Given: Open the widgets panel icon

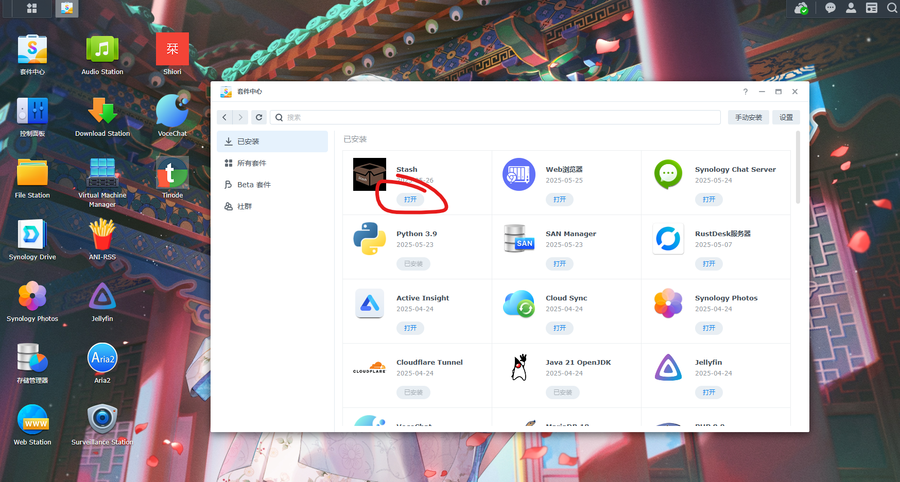Looking at the screenshot, I should point(872,8).
